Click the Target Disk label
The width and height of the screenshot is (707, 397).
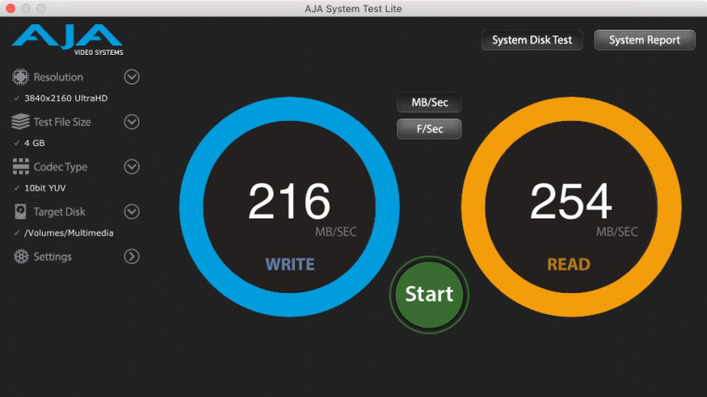pos(59,211)
